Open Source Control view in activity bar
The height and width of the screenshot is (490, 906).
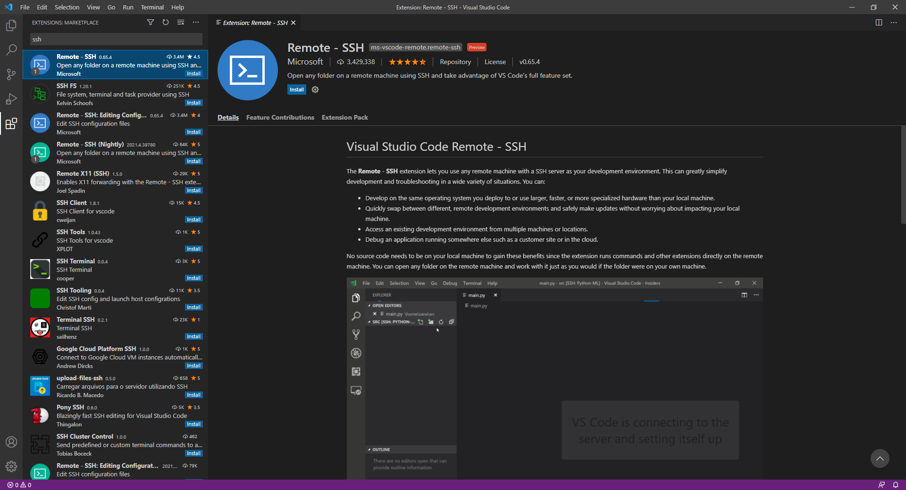click(11, 74)
